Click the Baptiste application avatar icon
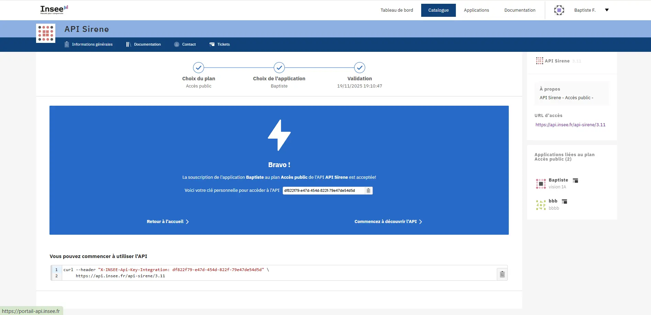This screenshot has width=651, height=315. (x=541, y=184)
